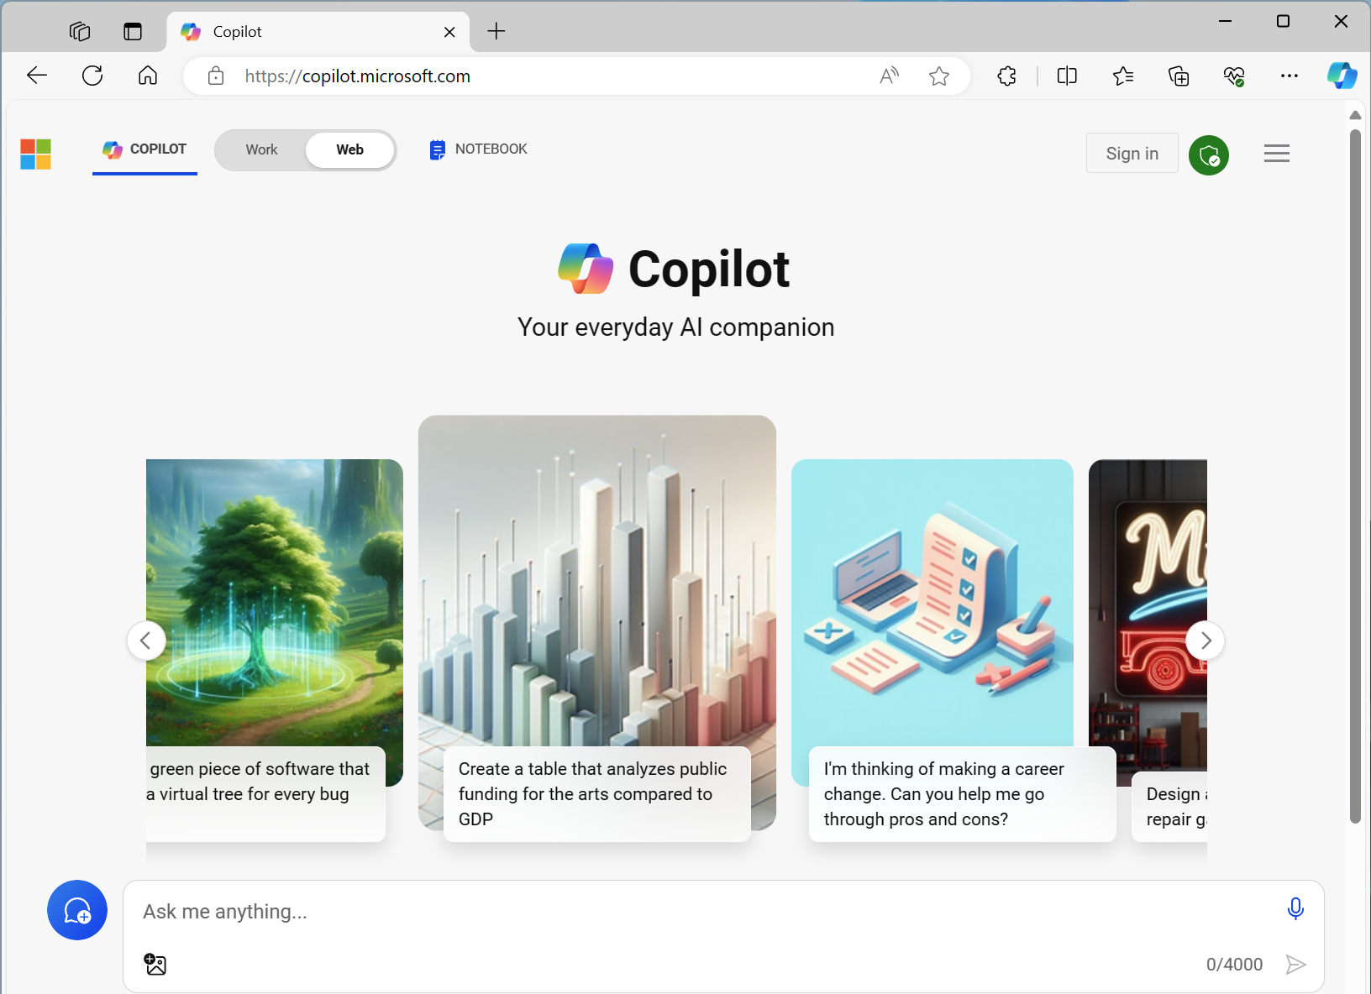Open the Favorites list

[1123, 76]
